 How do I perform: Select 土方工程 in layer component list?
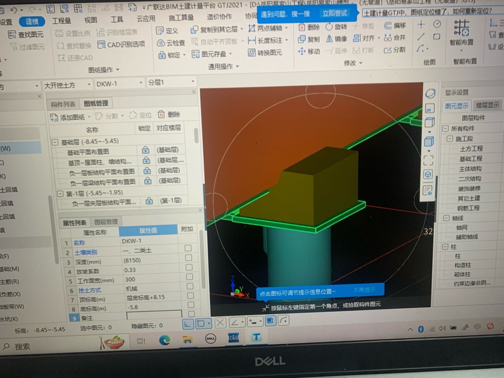471,149
